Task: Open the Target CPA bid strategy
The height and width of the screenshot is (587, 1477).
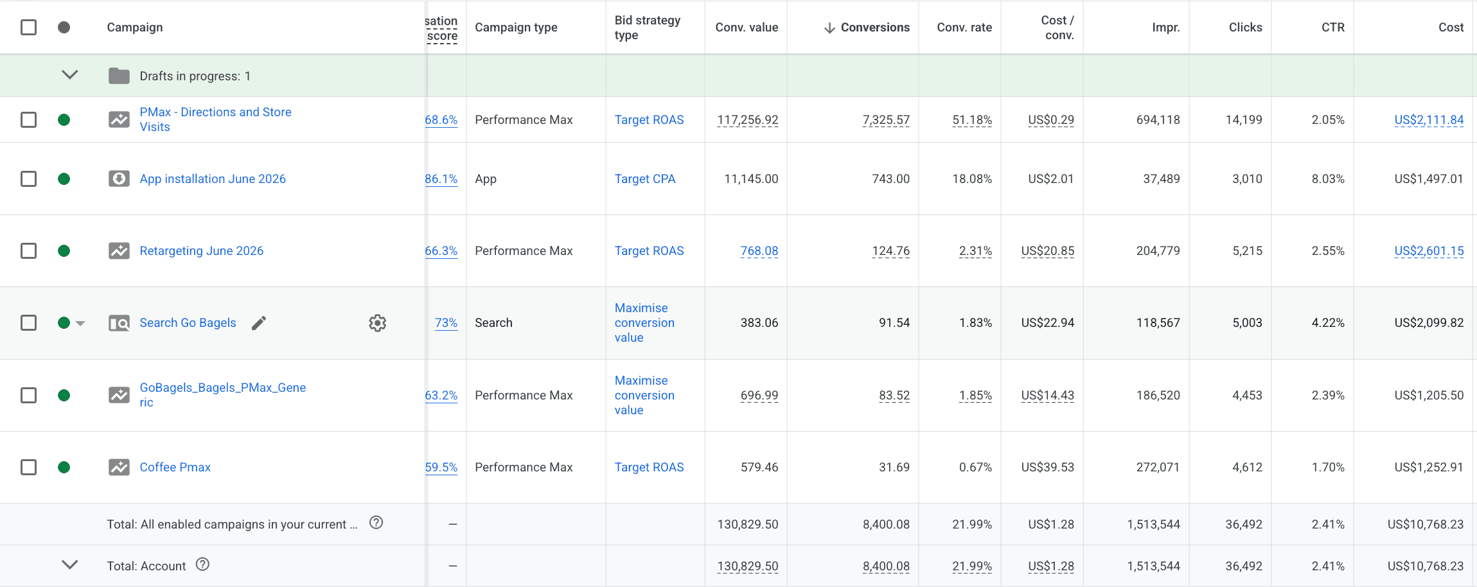Action: (645, 179)
